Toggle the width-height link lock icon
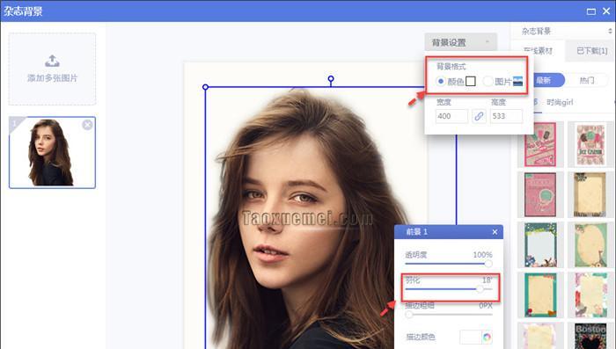This screenshot has height=349, width=616. (479, 116)
